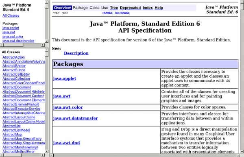Open the AbstractAnnotationValueVisitor class link
This screenshot has width=244, height=157.
pyautogui.click(x=24, y=61)
